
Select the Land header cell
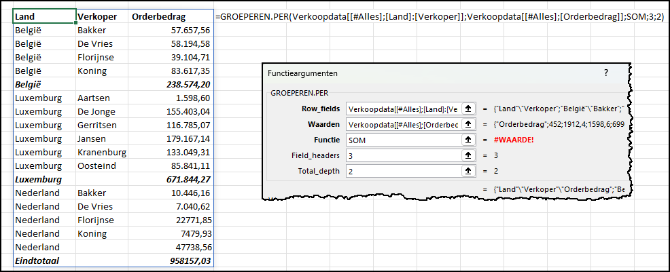pyautogui.click(x=45, y=16)
